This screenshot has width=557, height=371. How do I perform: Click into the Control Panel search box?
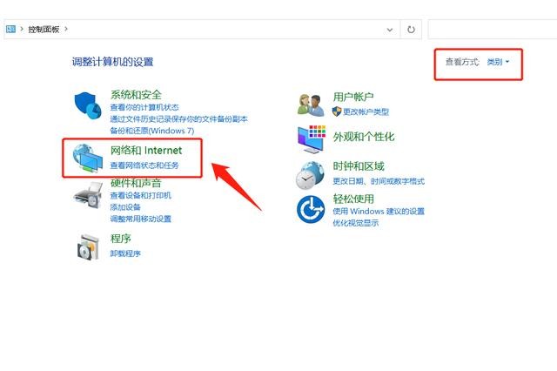(x=493, y=30)
